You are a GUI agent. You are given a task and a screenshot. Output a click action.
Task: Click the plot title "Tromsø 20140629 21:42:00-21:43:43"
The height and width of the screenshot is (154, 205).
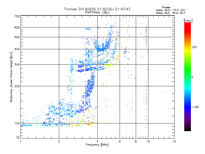pos(97,9)
